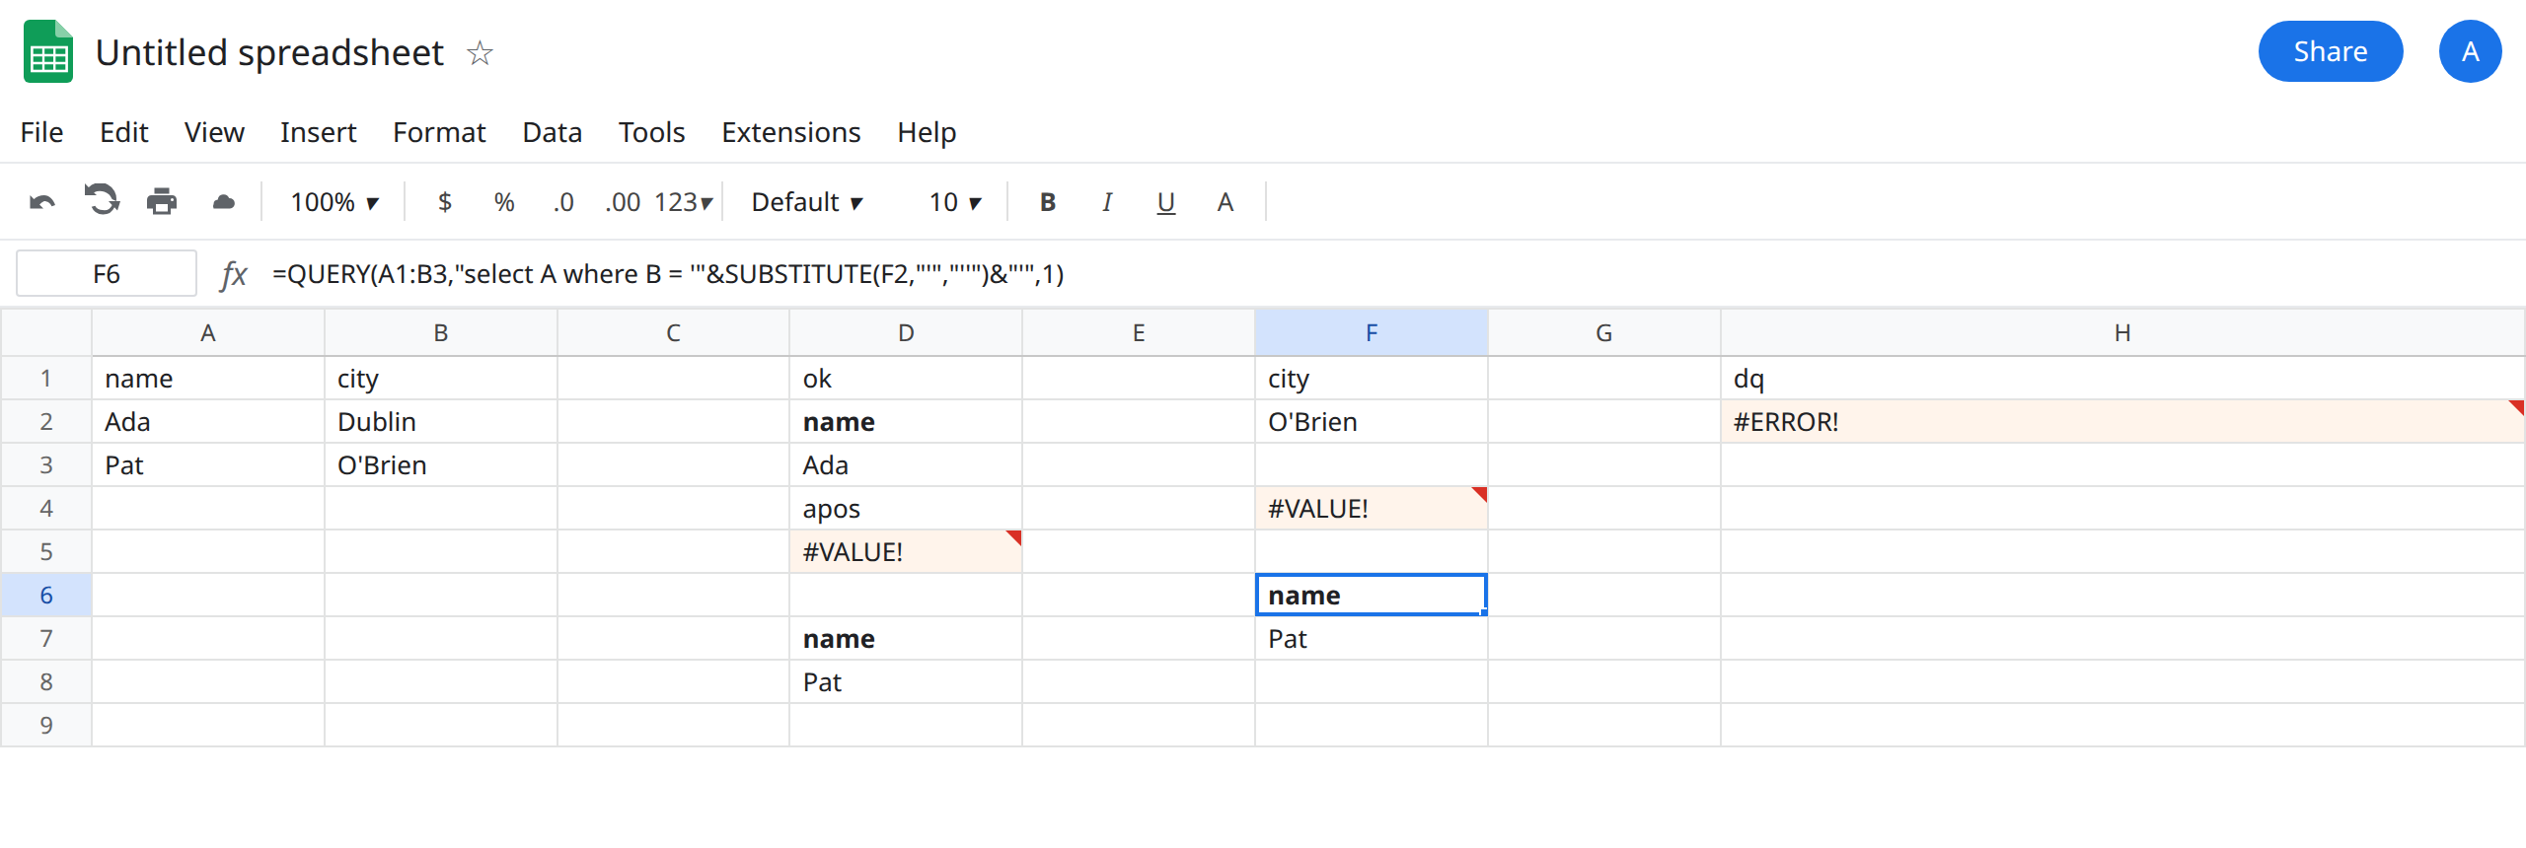
Task: Click the fx function icon
Action: [x=234, y=274]
